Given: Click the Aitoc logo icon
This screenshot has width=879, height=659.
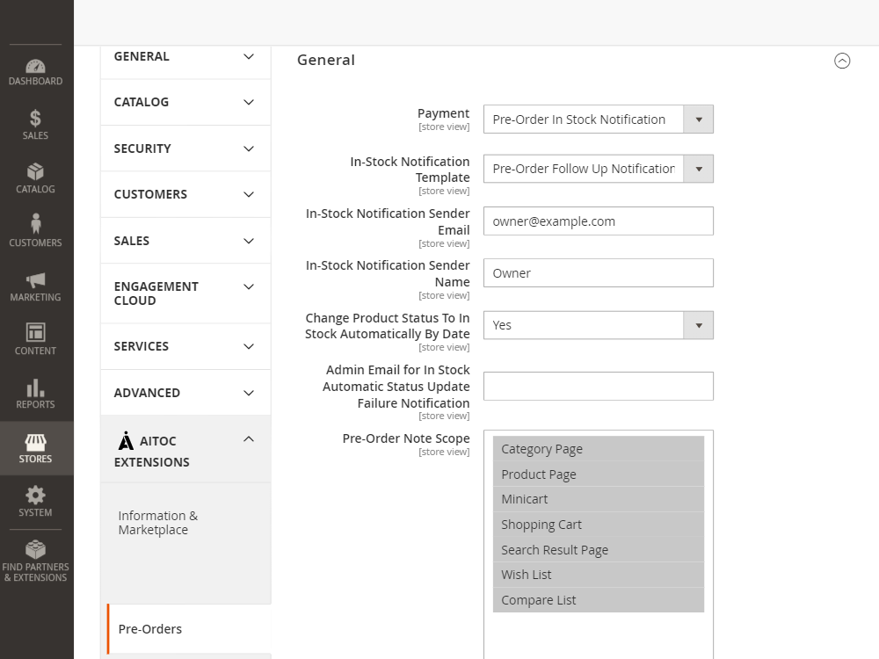Looking at the screenshot, I should (126, 441).
